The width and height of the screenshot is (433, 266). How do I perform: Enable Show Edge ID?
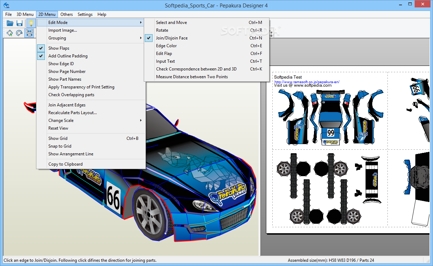pos(91,64)
